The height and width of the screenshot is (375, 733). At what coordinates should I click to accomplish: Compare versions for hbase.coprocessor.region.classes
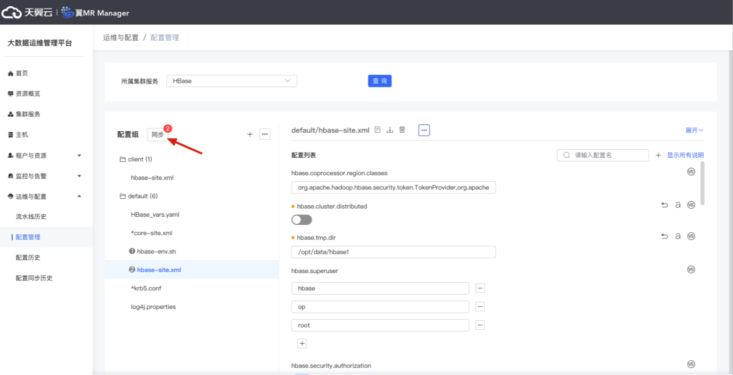click(x=691, y=172)
